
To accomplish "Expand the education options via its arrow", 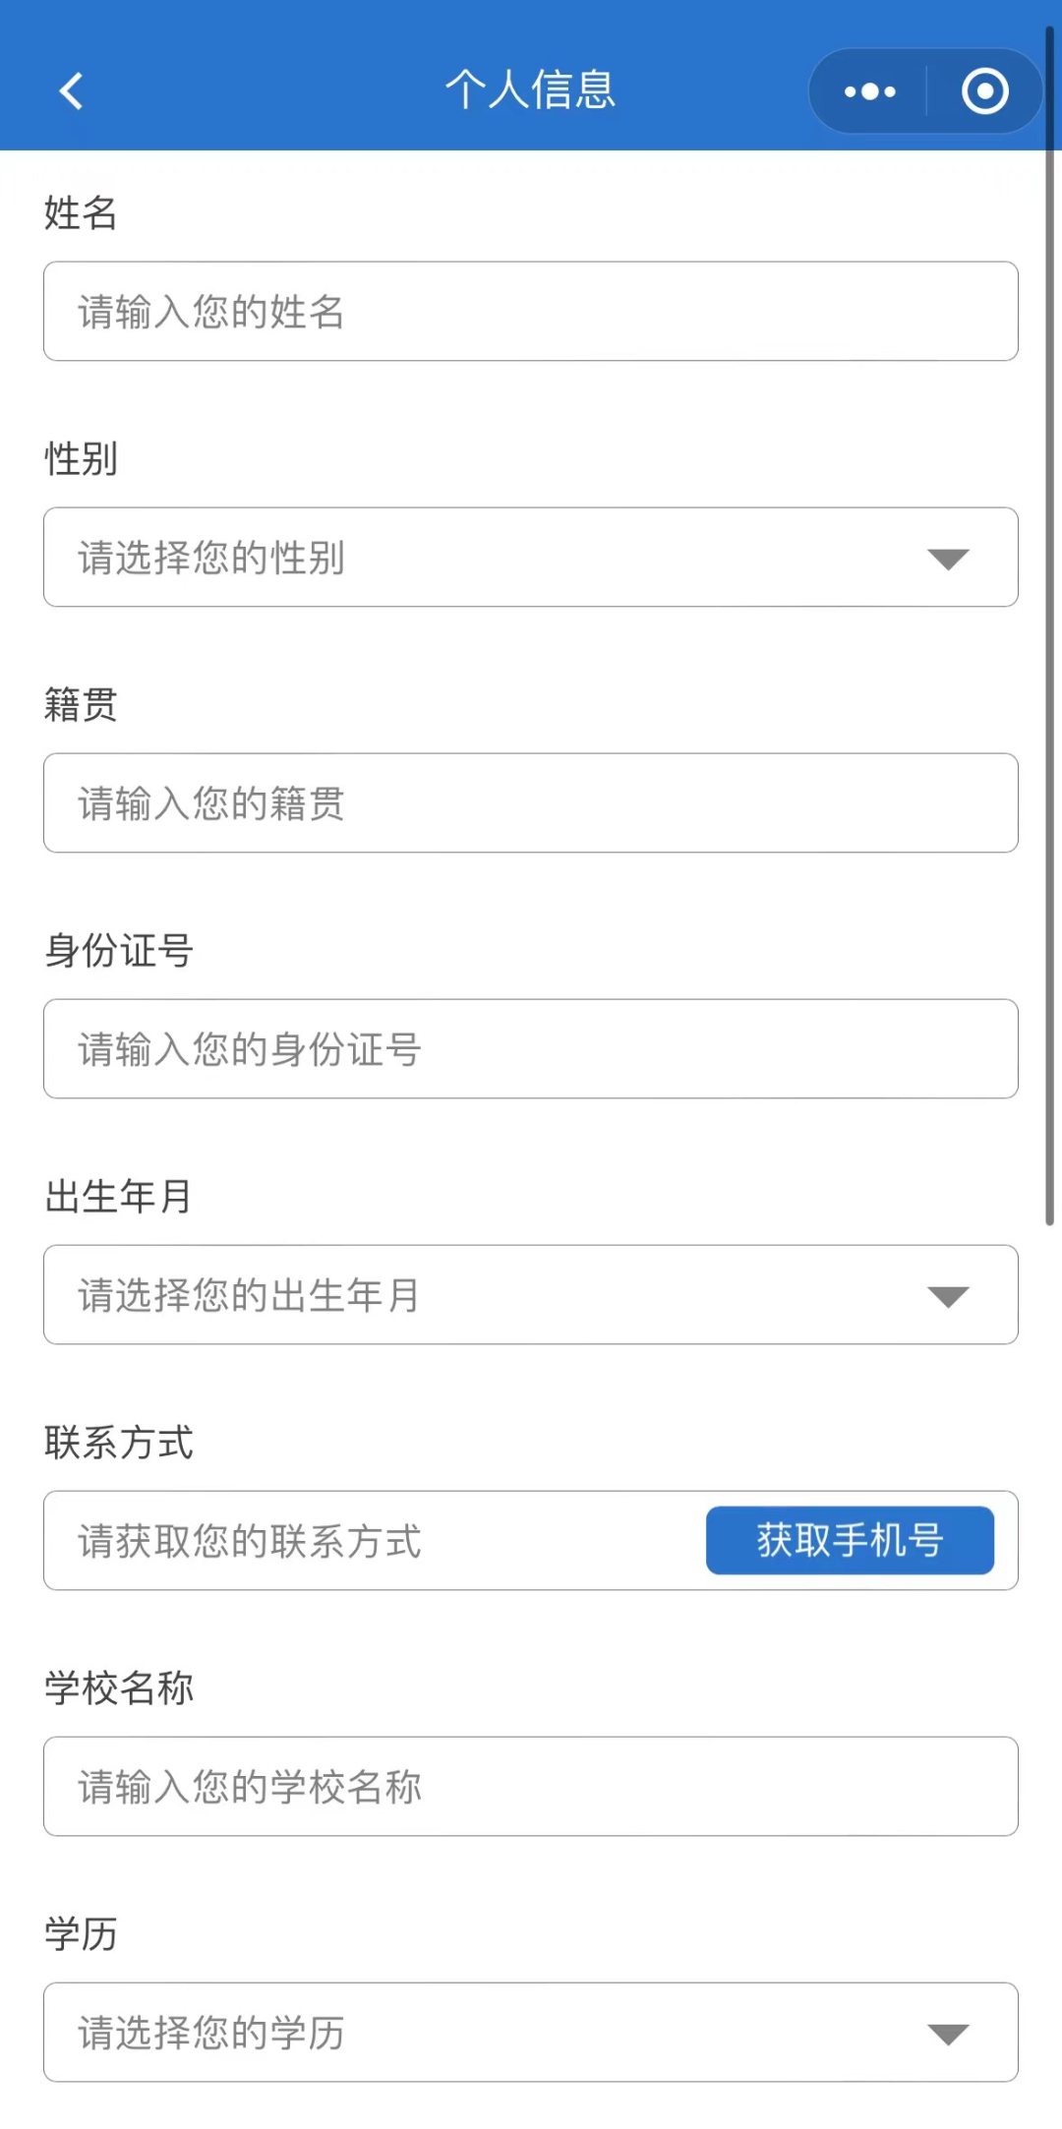I will (x=947, y=2035).
